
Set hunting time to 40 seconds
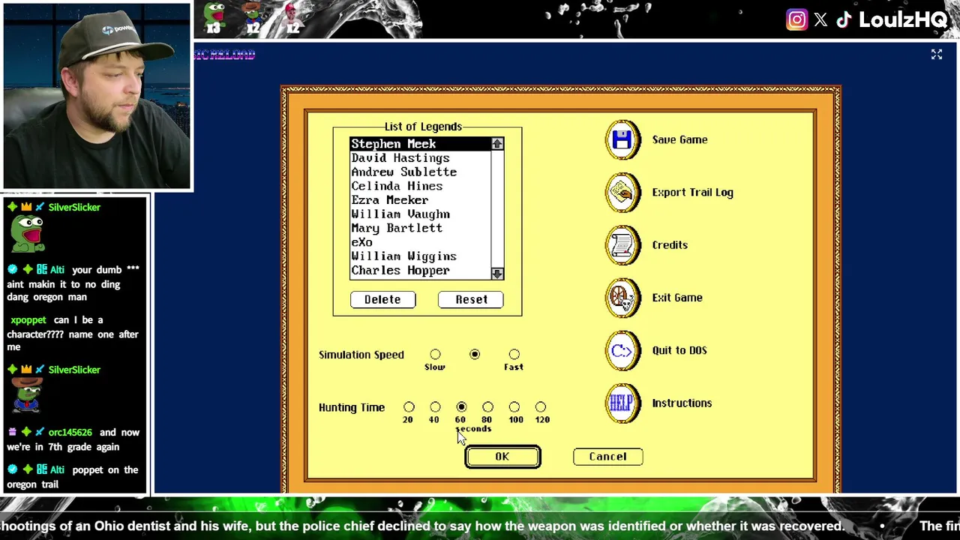[x=435, y=406]
